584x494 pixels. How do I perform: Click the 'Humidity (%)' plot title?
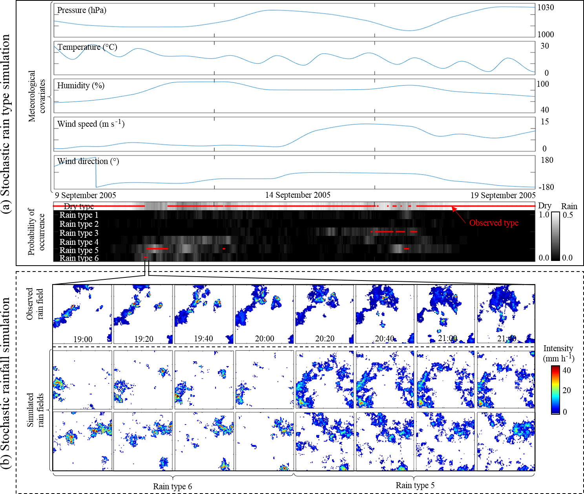pos(81,86)
